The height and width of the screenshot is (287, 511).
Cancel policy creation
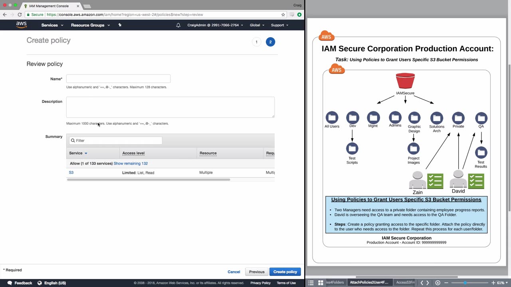point(234,272)
